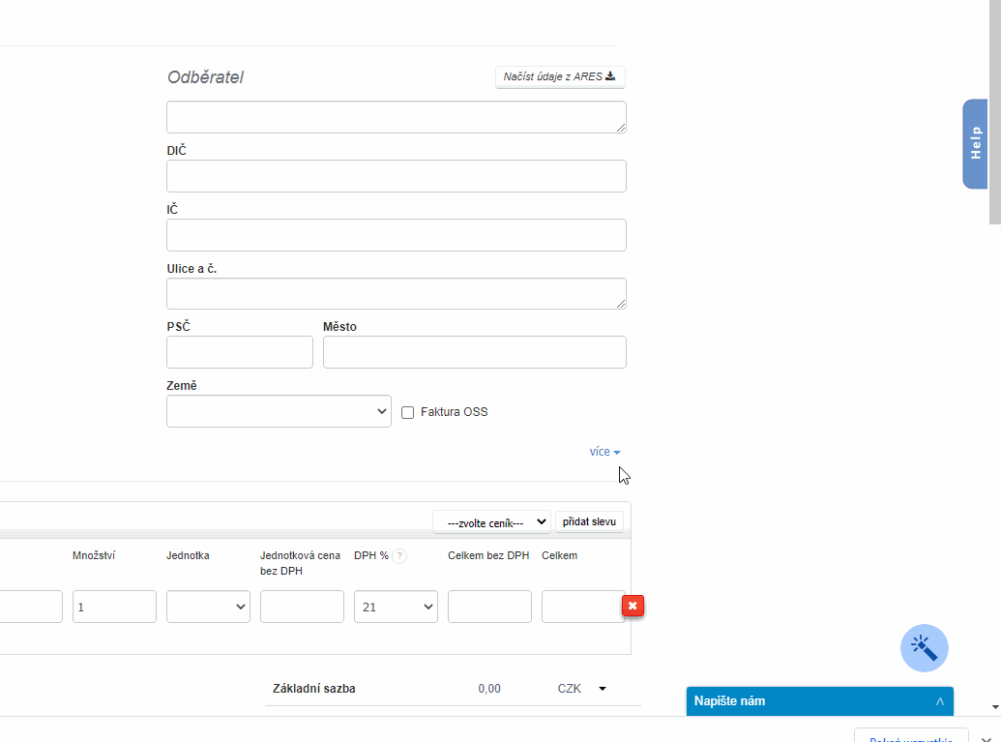Viewport: 1001px width, 742px height.
Task: Open the zvolte ceník price list dropdown
Action: pos(491,522)
